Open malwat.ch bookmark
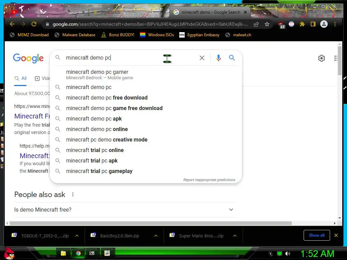The width and height of the screenshot is (347, 260). 238,35
